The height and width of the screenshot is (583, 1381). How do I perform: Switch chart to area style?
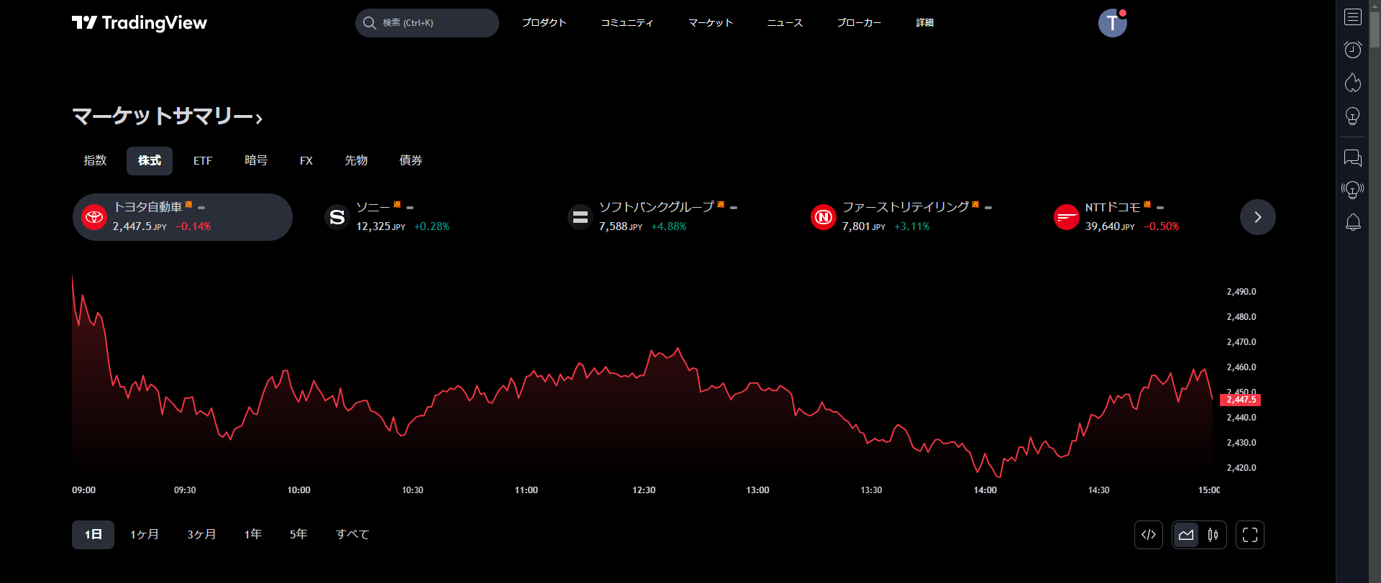(1186, 535)
